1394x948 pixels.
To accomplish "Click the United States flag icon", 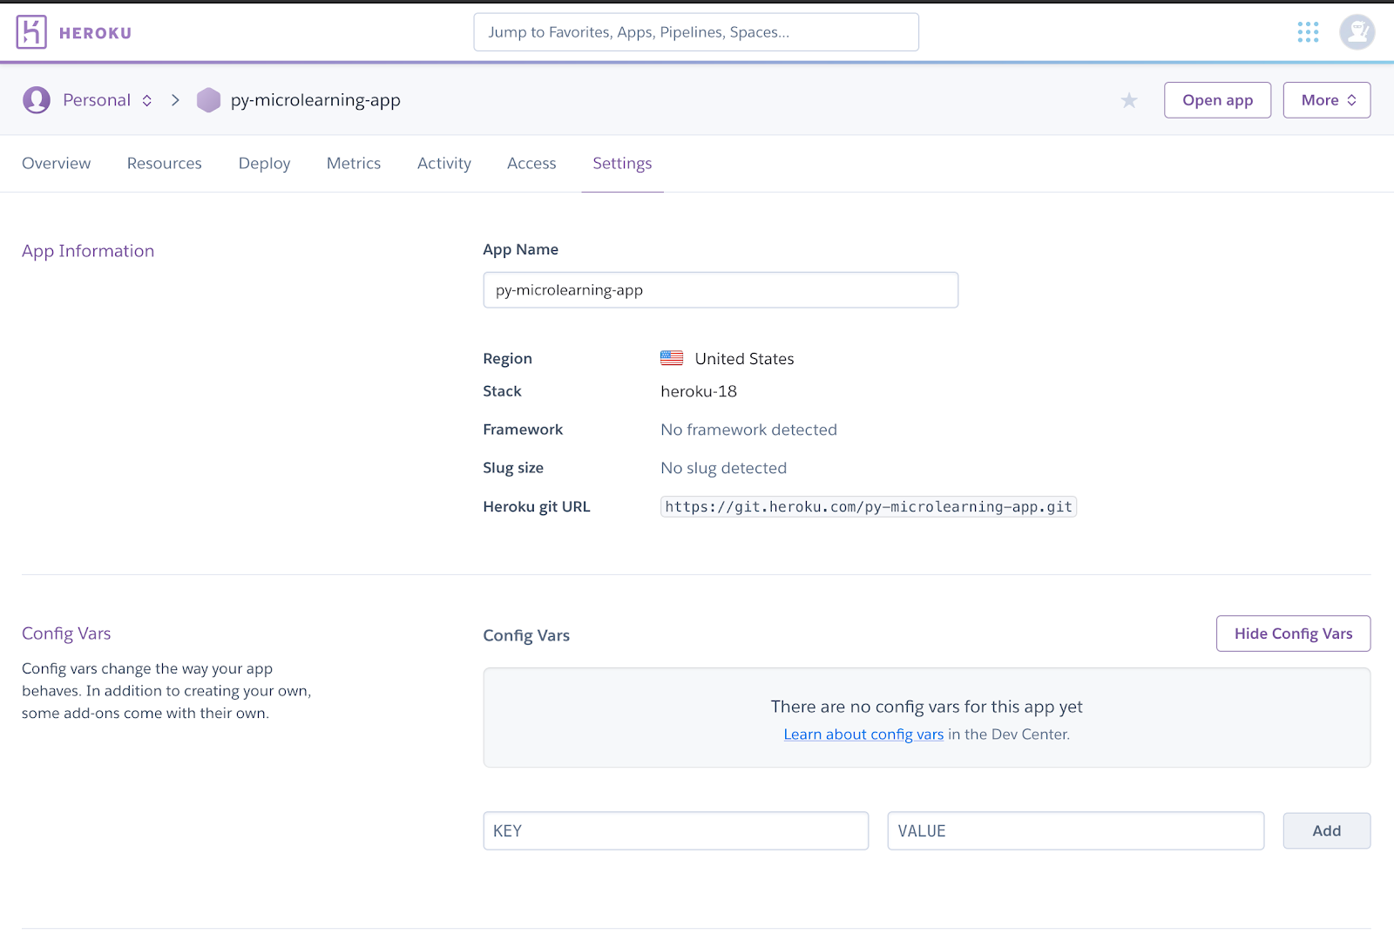I will pyautogui.click(x=672, y=358).
